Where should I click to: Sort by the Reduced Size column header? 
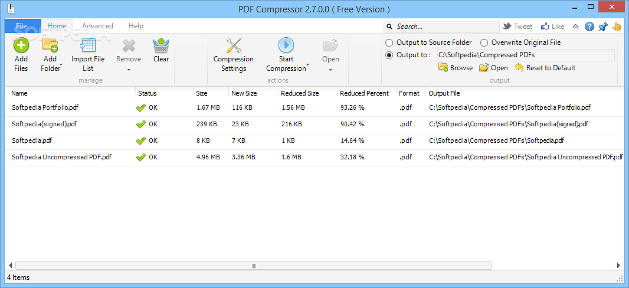[x=300, y=93]
